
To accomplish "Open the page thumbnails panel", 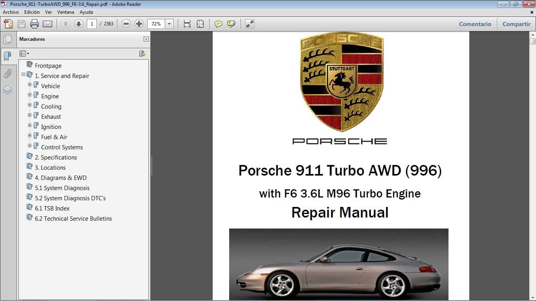I will [x=7, y=39].
